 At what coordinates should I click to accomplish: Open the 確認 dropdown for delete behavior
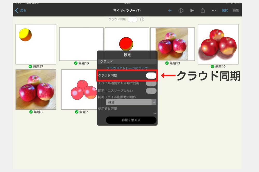(x=129, y=102)
